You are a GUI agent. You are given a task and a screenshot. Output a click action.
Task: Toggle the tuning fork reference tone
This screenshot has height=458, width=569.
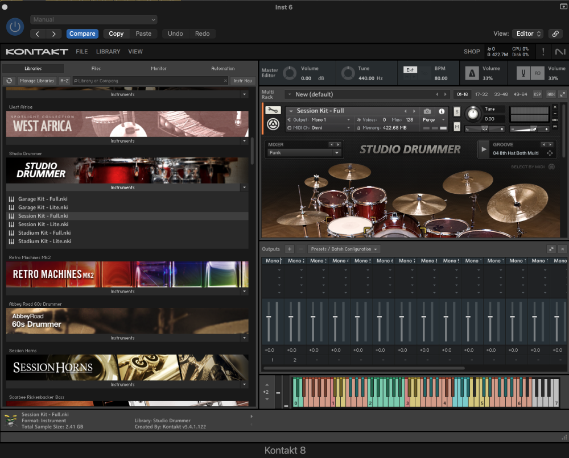click(523, 73)
